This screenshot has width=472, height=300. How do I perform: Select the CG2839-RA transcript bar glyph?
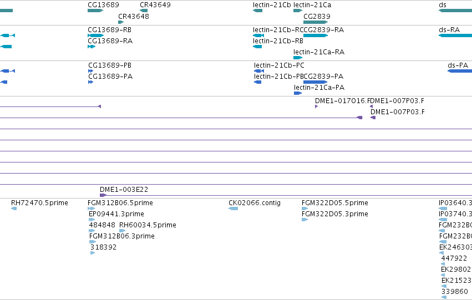pyautogui.click(x=316, y=35)
